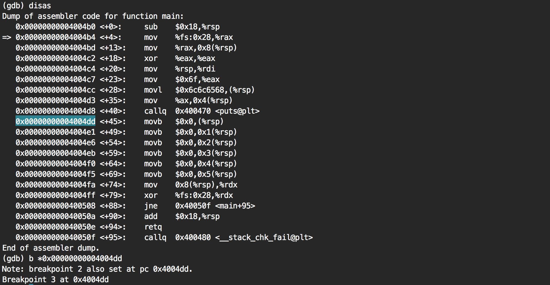Click the 'Dump of assembler code' header line
This screenshot has height=285, width=550.
(x=93, y=16)
